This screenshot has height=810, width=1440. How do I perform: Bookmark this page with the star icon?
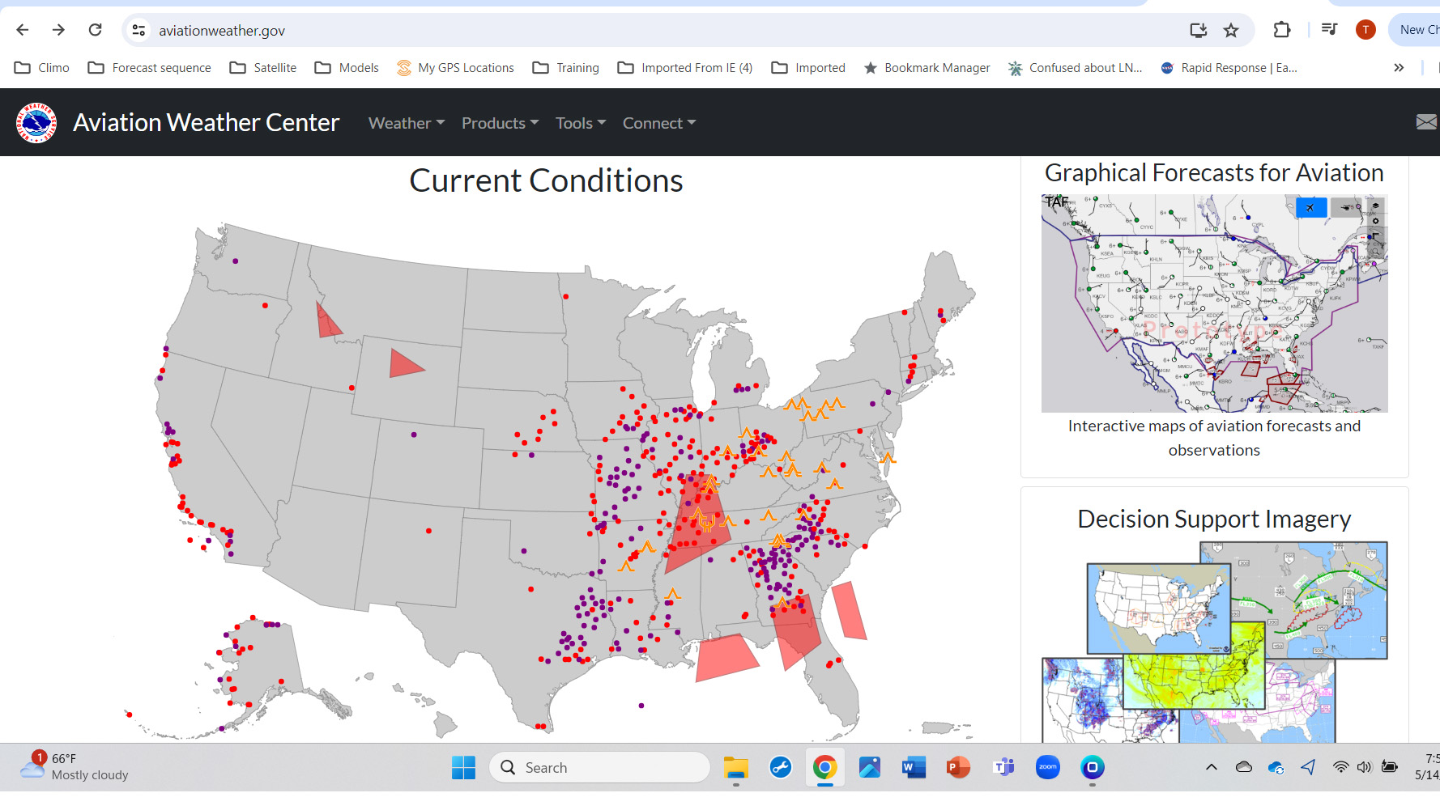tap(1231, 31)
